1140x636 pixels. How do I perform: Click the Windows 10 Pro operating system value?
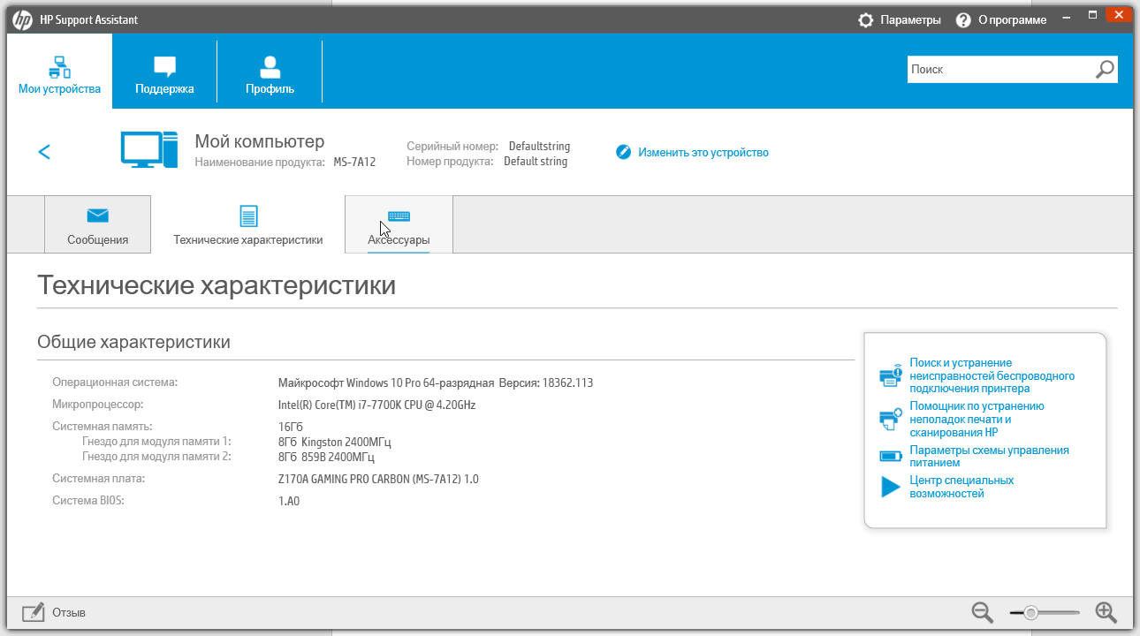[436, 382]
